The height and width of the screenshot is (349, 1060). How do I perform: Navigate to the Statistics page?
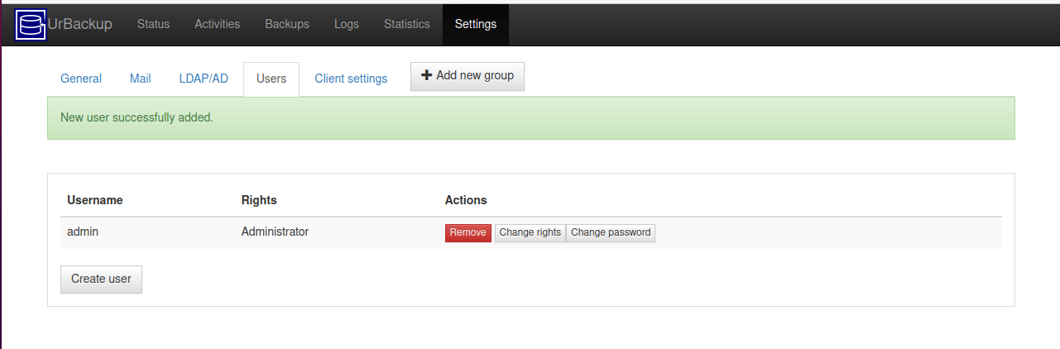(x=407, y=24)
